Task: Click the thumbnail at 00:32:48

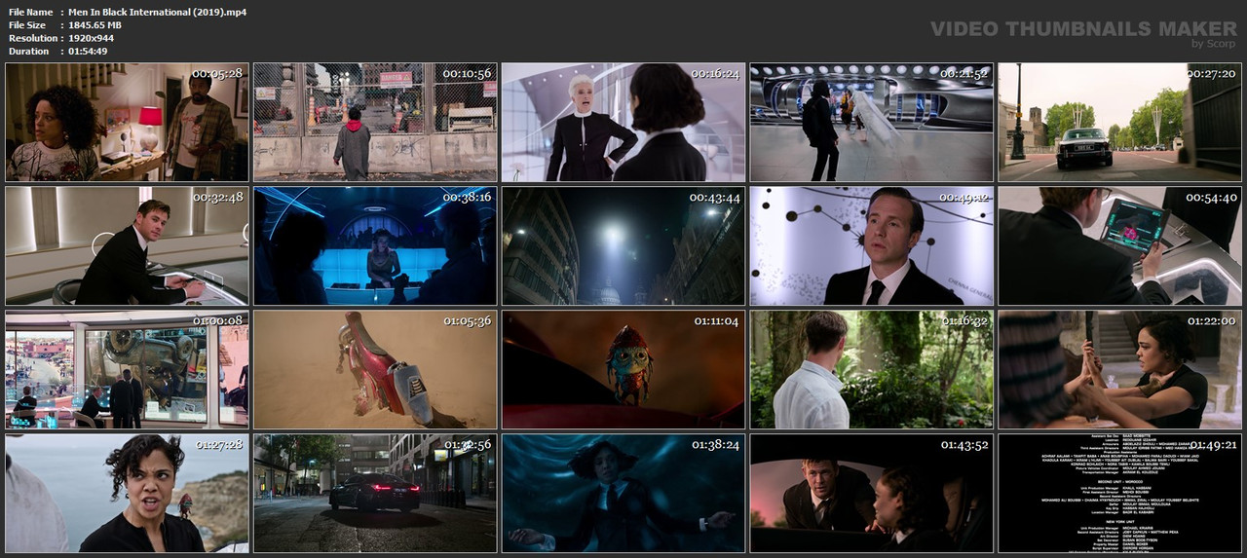Action: tap(127, 246)
